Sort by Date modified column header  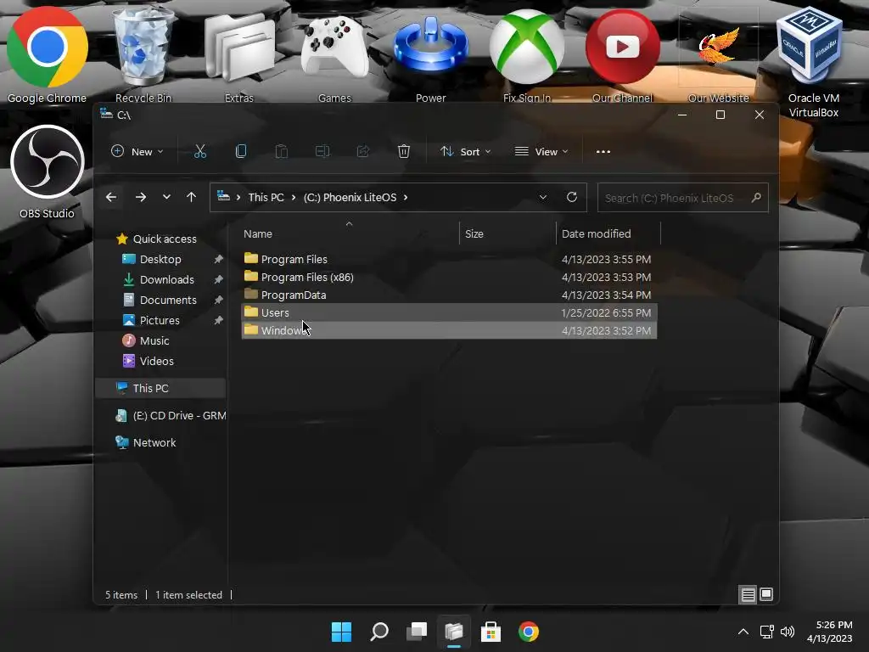coord(608,233)
